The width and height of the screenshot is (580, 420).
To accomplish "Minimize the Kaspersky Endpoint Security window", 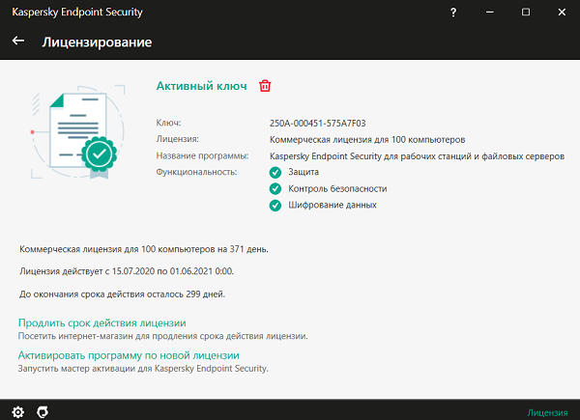I will [490, 13].
